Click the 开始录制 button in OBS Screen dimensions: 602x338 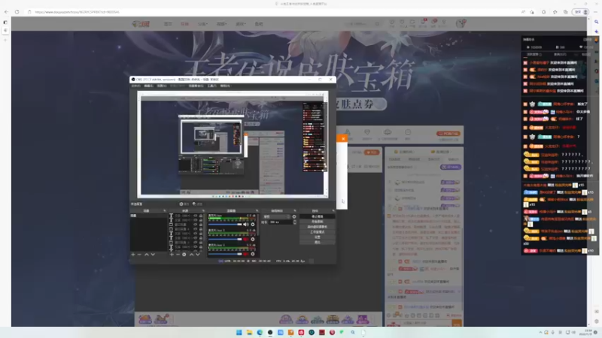[317, 222]
